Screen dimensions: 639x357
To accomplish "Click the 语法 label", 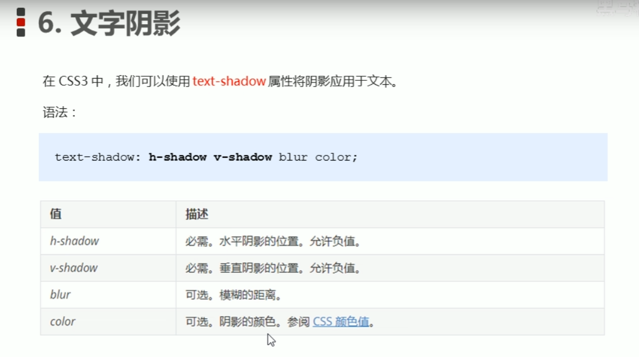I will pyautogui.click(x=60, y=112).
